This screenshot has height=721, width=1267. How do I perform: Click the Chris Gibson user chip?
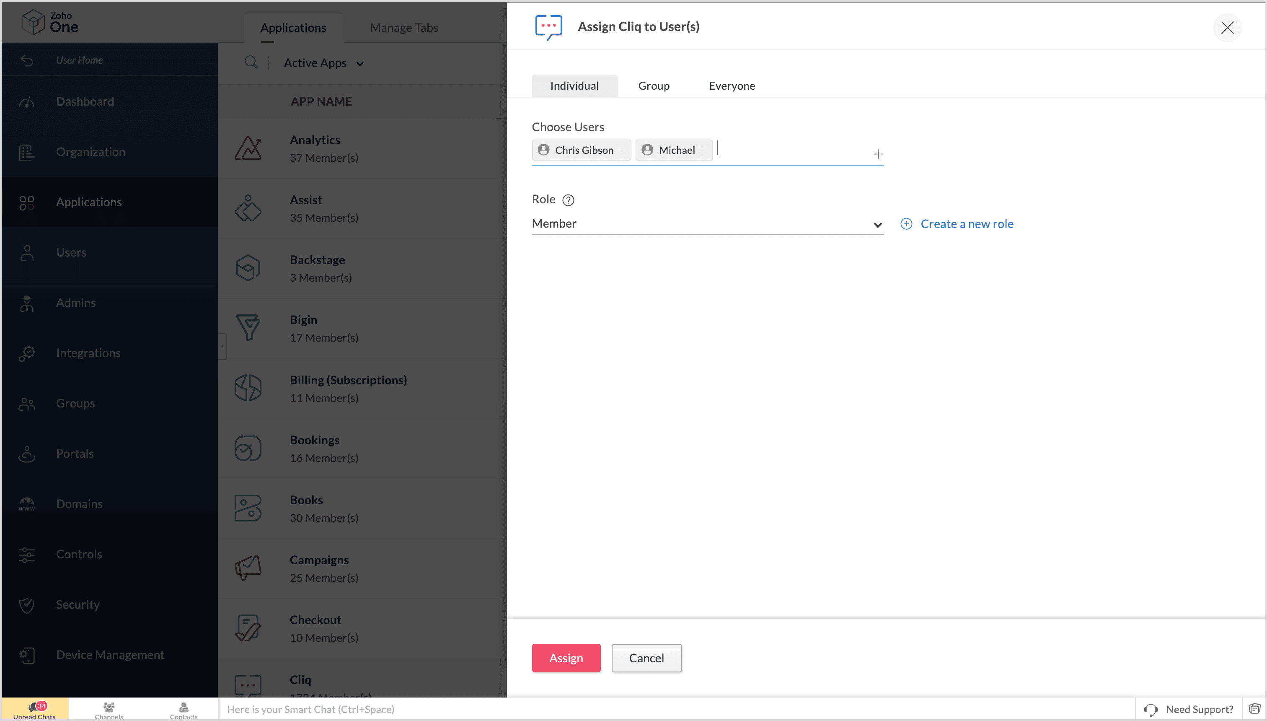point(582,150)
